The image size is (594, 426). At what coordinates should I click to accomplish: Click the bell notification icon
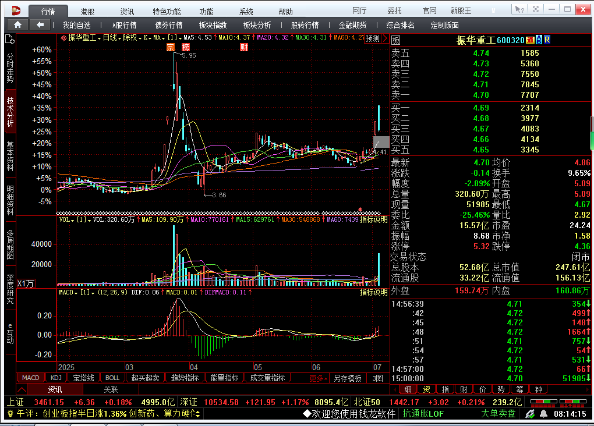click(x=543, y=414)
